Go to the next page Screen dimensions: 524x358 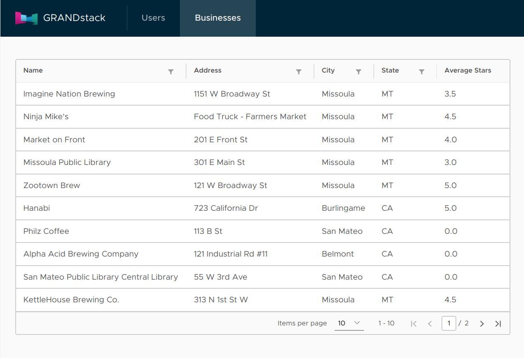[x=482, y=324]
